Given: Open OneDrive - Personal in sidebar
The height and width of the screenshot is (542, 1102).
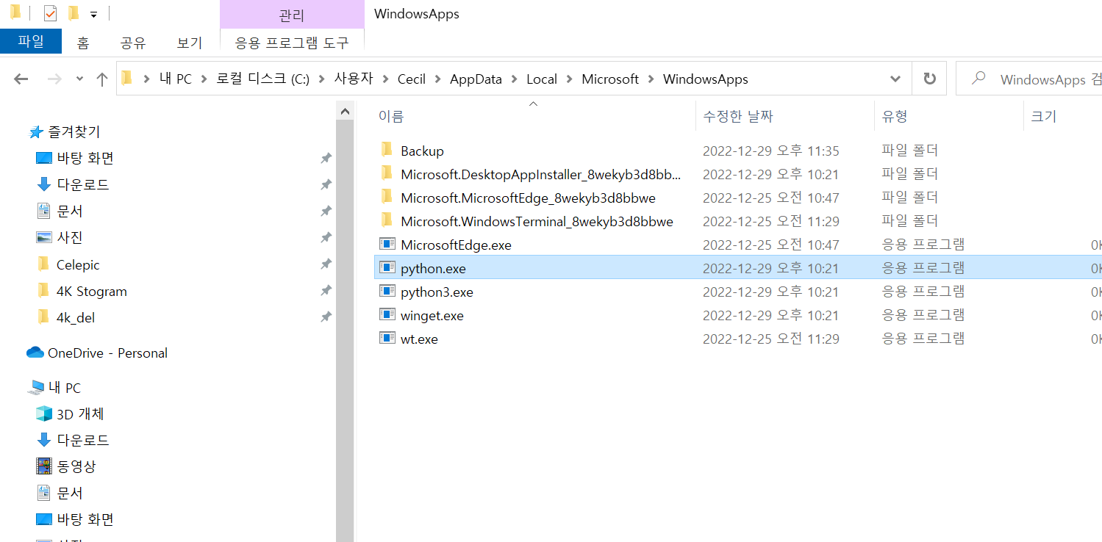Looking at the screenshot, I should pyautogui.click(x=107, y=353).
